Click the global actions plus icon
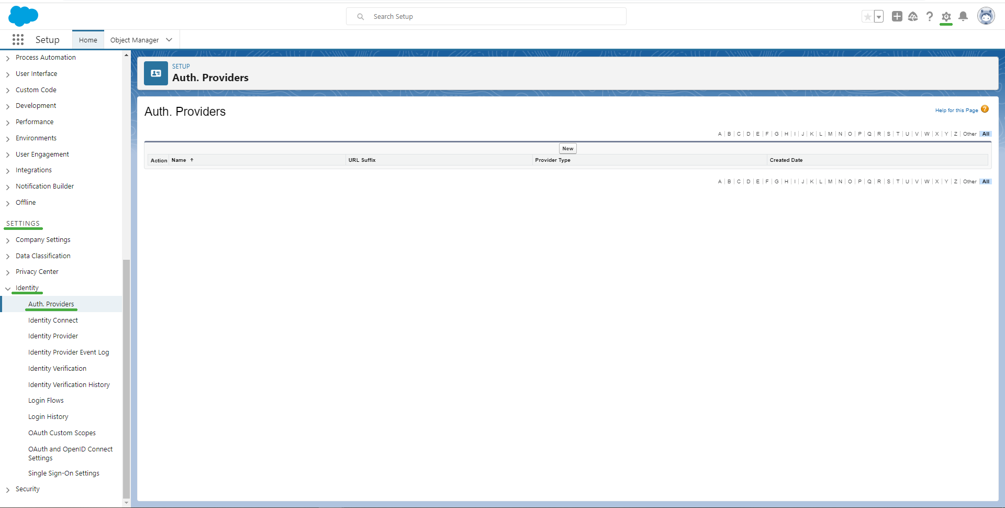The height and width of the screenshot is (508, 1005). (x=897, y=16)
